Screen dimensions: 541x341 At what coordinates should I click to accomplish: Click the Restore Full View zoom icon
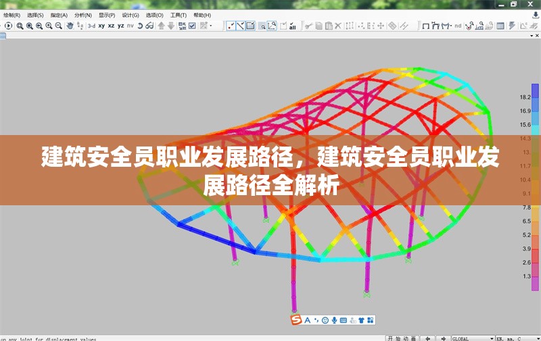pyautogui.click(x=30, y=26)
